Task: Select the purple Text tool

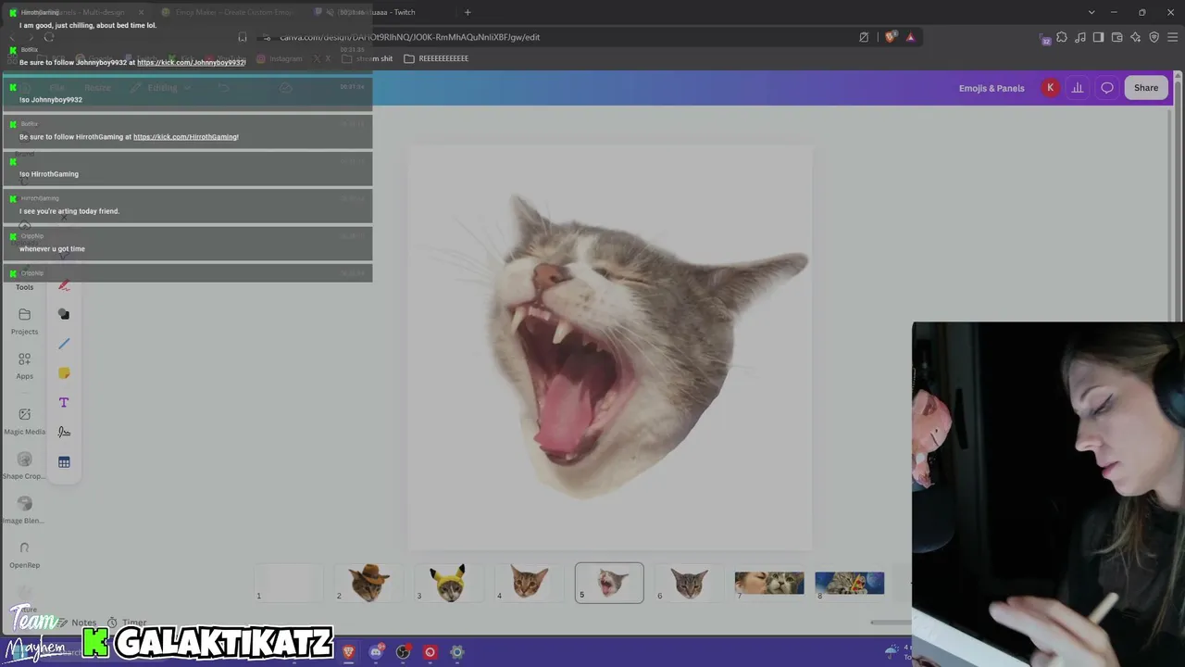Action: click(x=64, y=402)
